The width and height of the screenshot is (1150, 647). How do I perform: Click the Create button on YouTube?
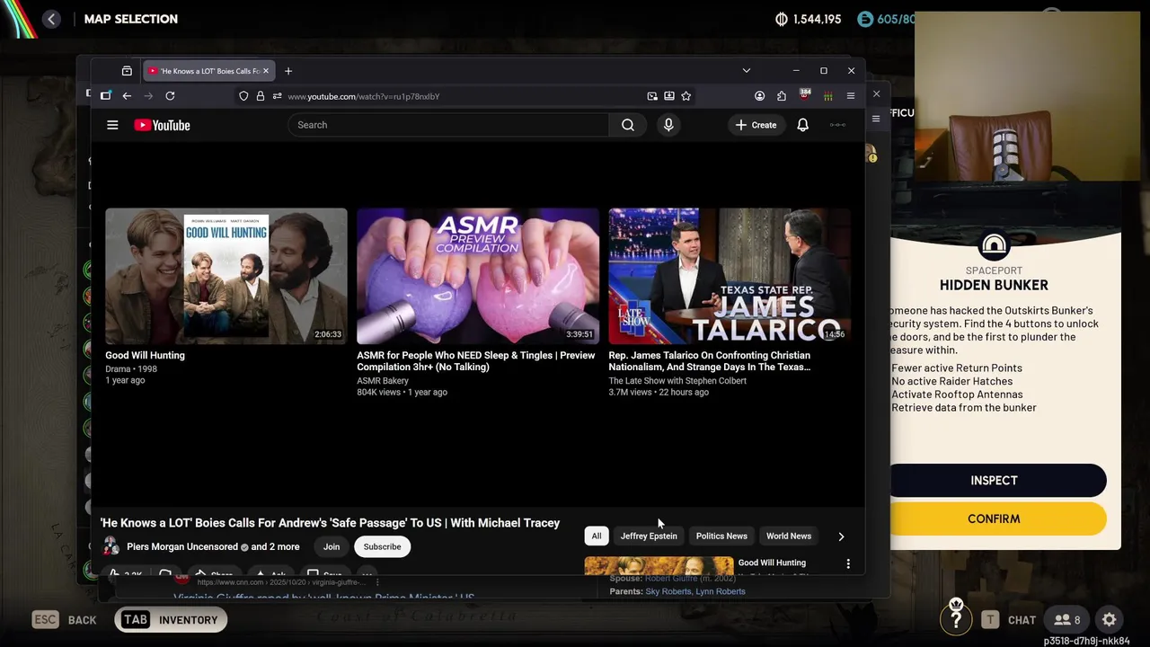pyautogui.click(x=756, y=125)
